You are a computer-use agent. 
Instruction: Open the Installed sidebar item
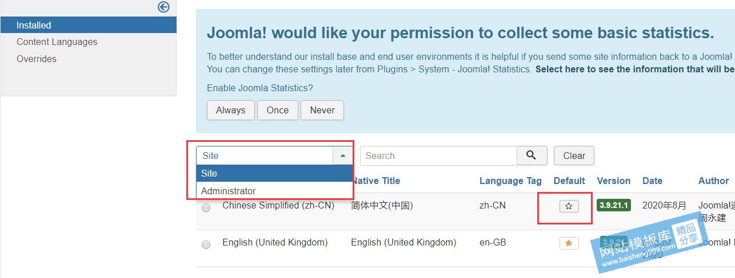coord(88,25)
